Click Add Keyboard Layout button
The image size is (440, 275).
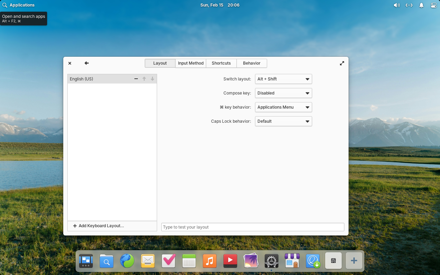point(99,226)
